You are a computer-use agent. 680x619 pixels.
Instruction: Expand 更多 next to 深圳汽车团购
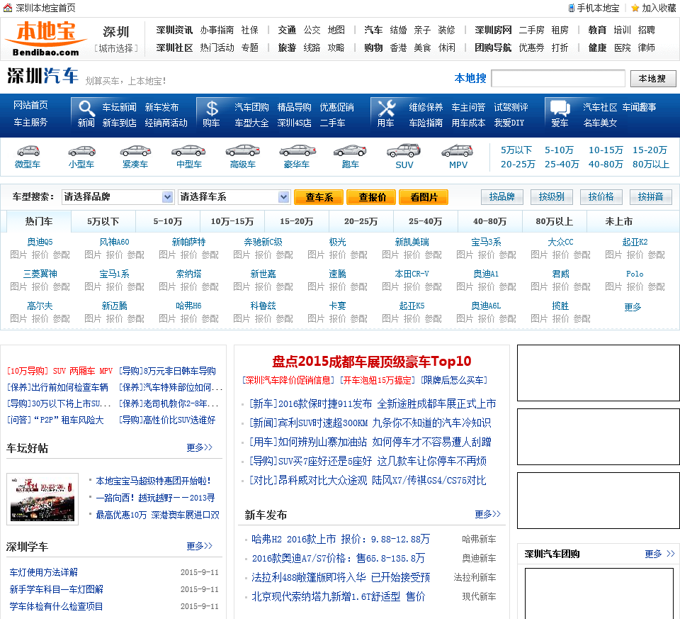click(659, 554)
